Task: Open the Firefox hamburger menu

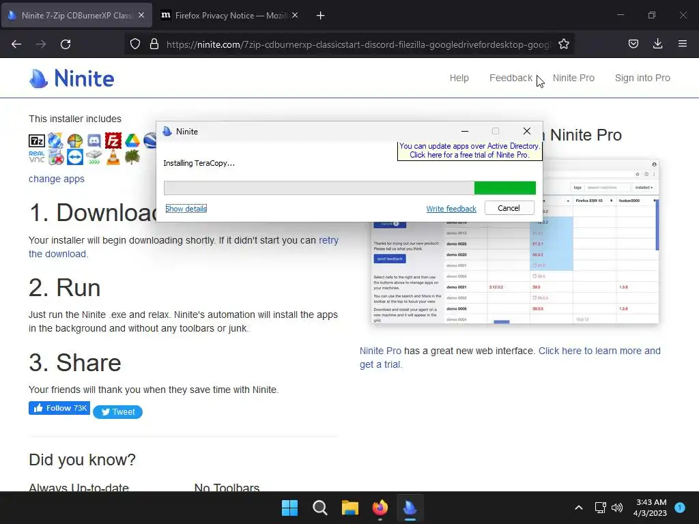Action: point(683,44)
